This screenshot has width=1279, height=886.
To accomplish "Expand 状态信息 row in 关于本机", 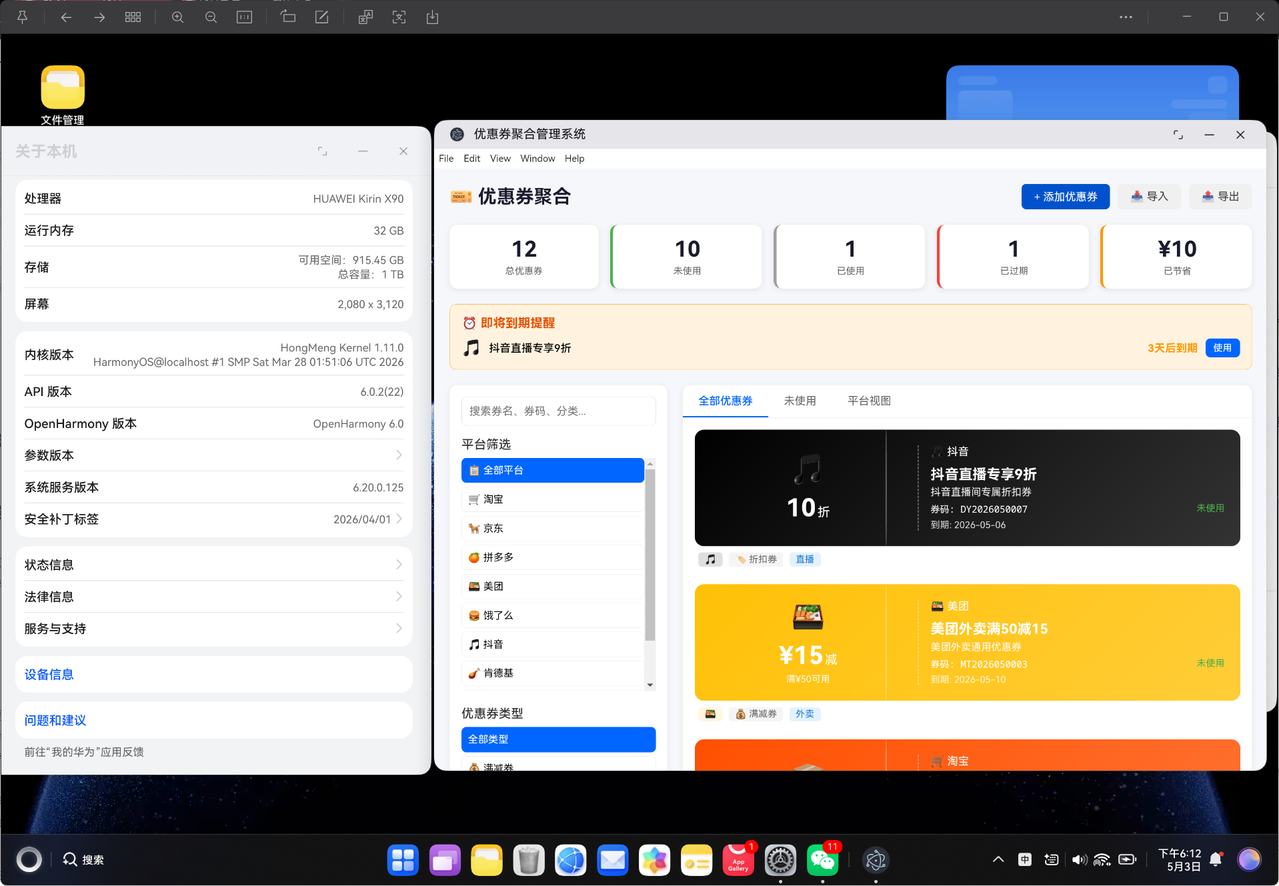I will click(213, 565).
